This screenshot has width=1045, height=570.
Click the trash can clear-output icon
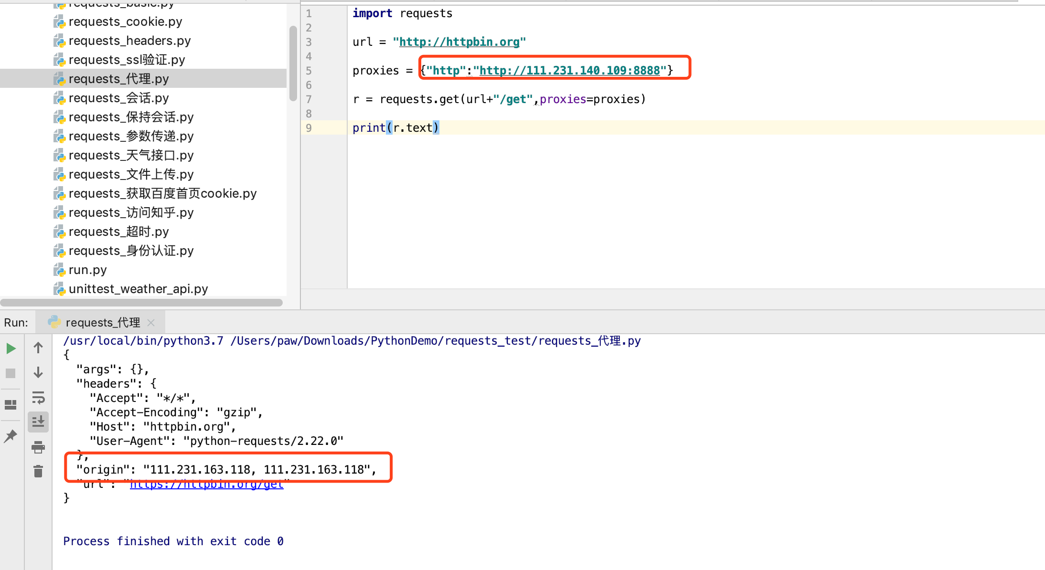coord(38,472)
